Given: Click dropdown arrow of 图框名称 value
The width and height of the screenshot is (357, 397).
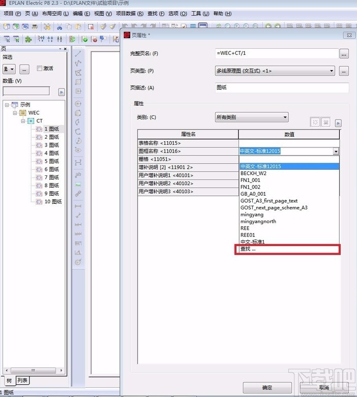Looking at the screenshot, I should point(336,151).
